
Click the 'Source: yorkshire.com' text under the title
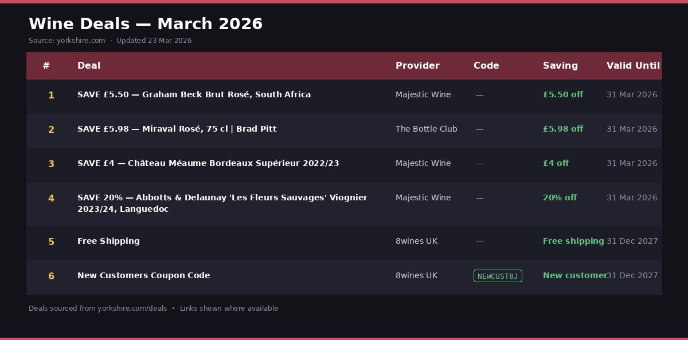click(67, 41)
